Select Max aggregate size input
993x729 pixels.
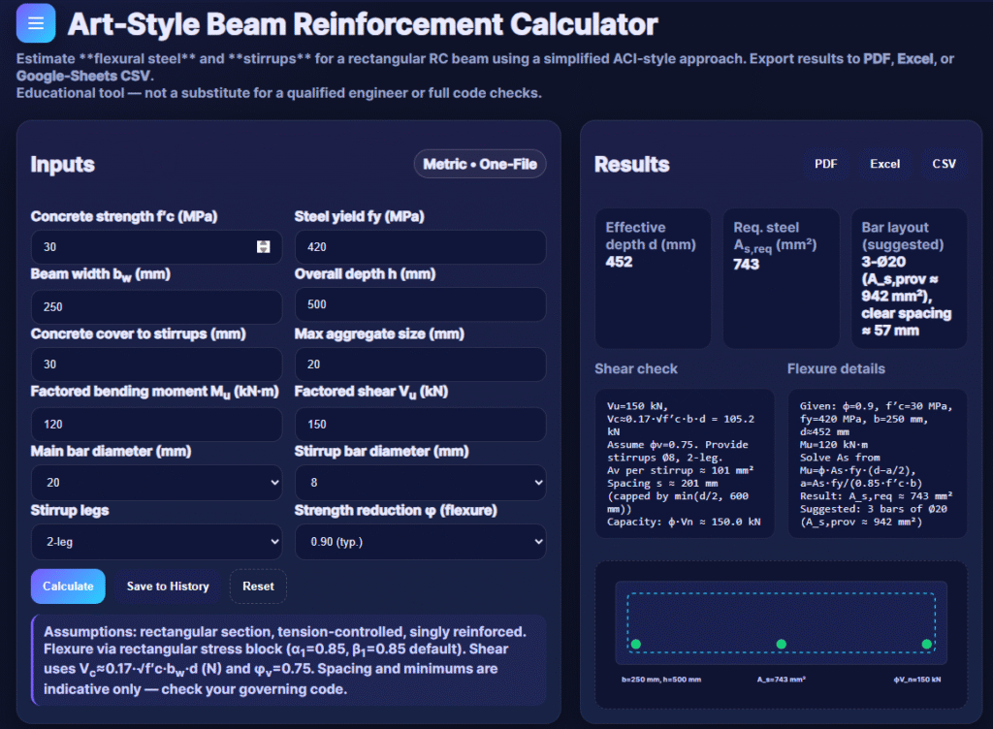pyautogui.click(x=420, y=365)
